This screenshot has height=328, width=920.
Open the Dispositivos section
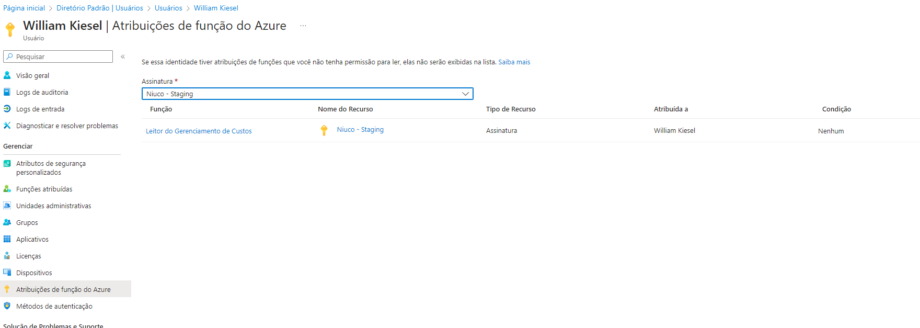pos(34,273)
